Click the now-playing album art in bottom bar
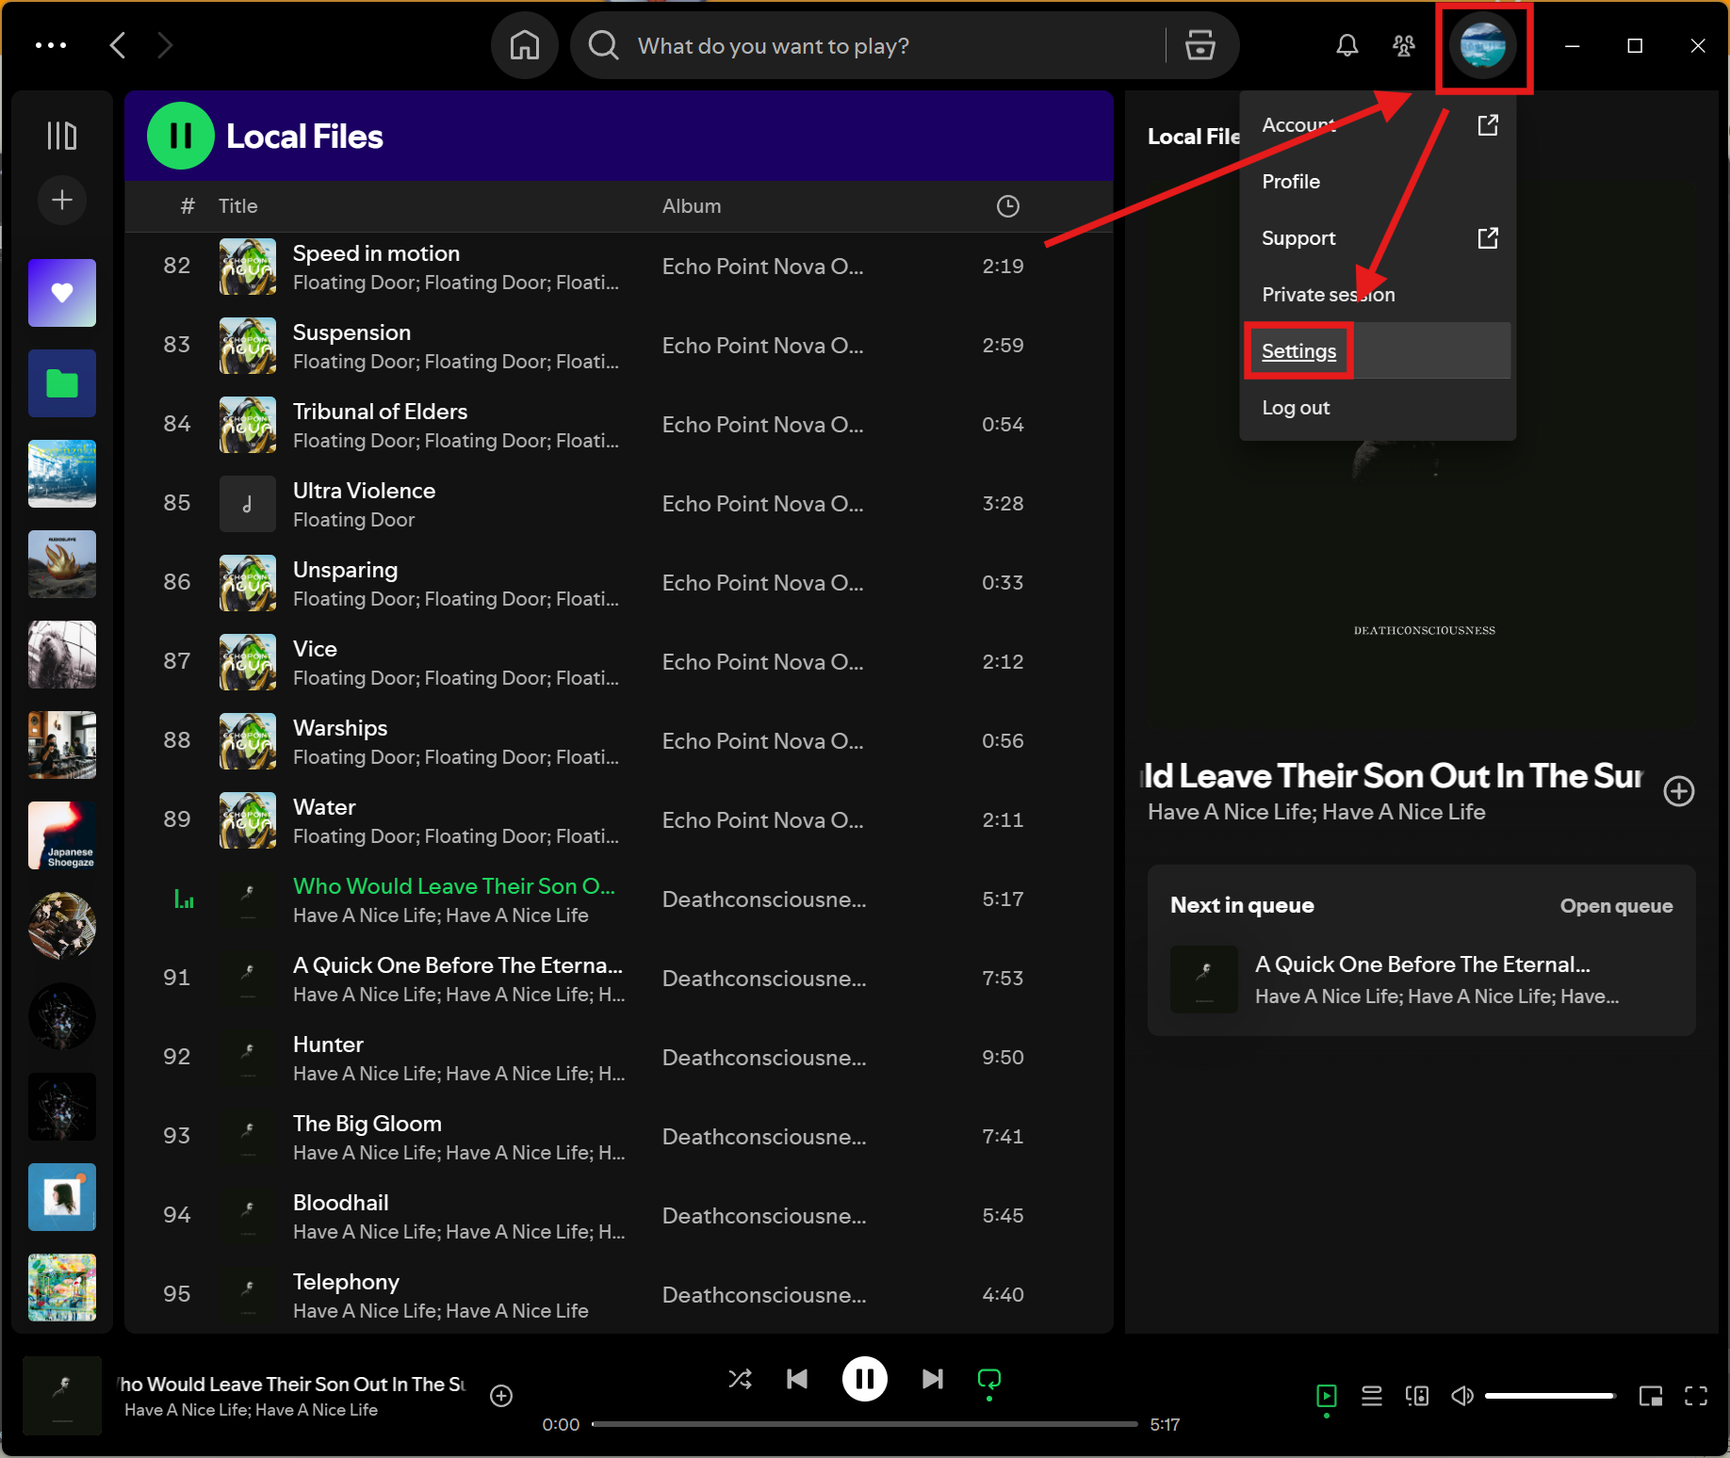Image resolution: width=1730 pixels, height=1458 pixels. 62,1396
